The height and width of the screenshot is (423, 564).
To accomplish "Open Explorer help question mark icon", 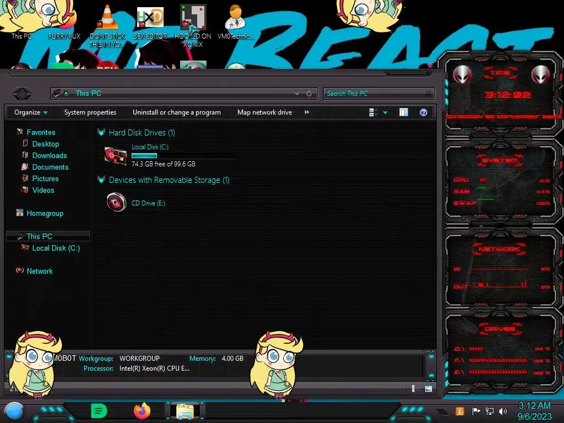I will click(424, 112).
